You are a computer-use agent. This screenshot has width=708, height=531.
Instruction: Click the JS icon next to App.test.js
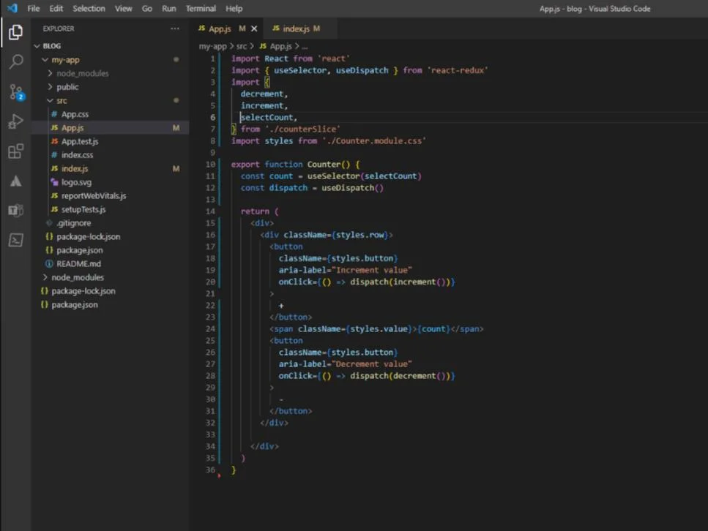(x=54, y=141)
